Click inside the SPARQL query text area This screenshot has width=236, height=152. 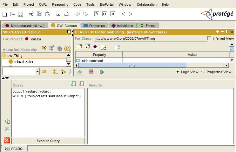tap(48, 113)
